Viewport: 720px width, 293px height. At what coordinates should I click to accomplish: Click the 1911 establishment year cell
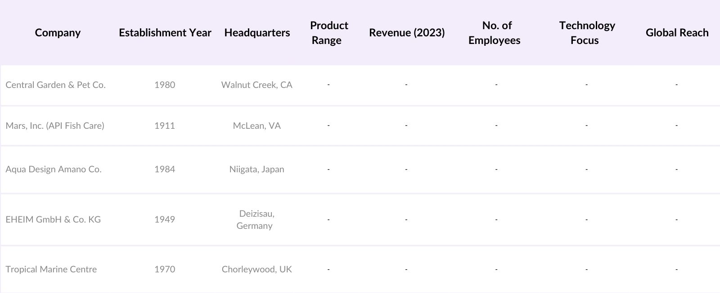tap(165, 126)
